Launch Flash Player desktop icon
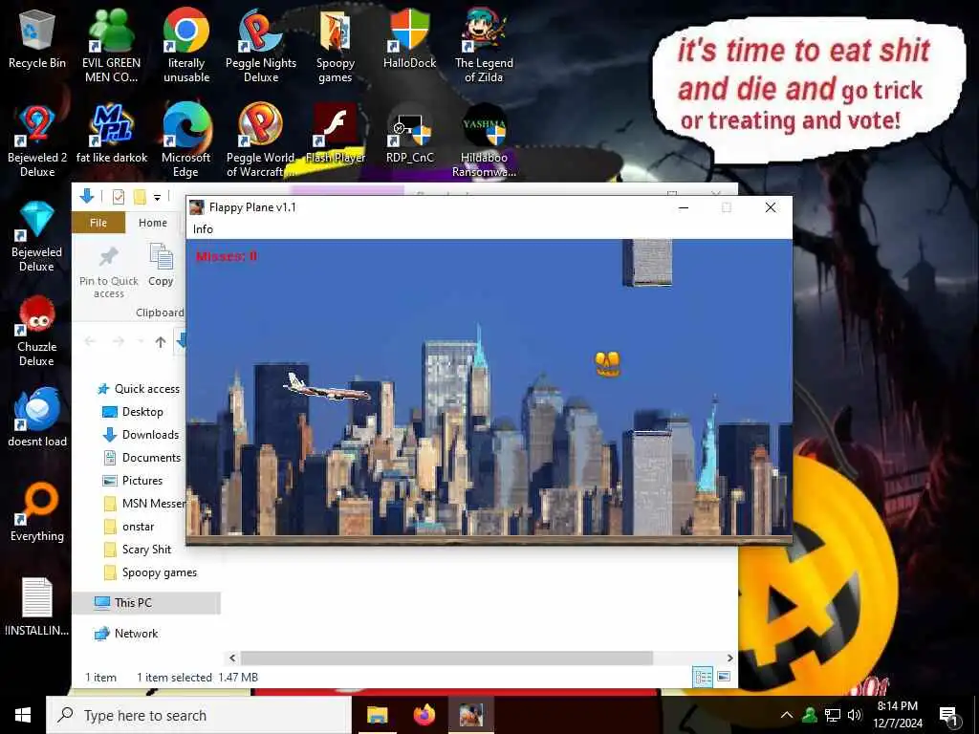 [x=336, y=134]
